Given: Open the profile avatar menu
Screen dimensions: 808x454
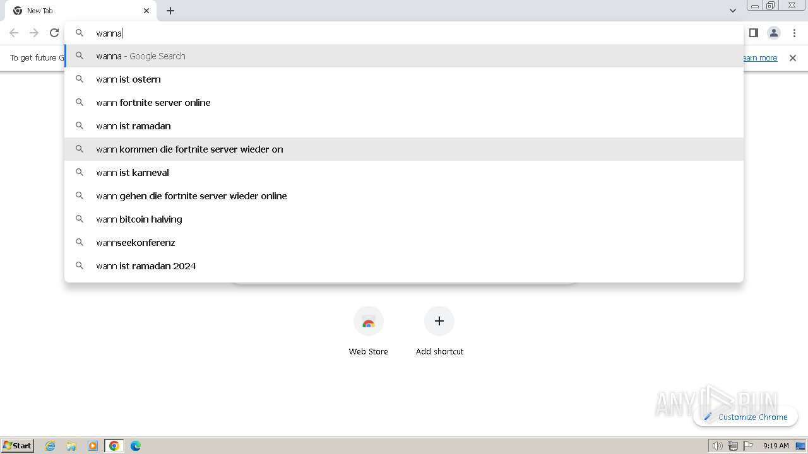Looking at the screenshot, I should click(x=774, y=33).
